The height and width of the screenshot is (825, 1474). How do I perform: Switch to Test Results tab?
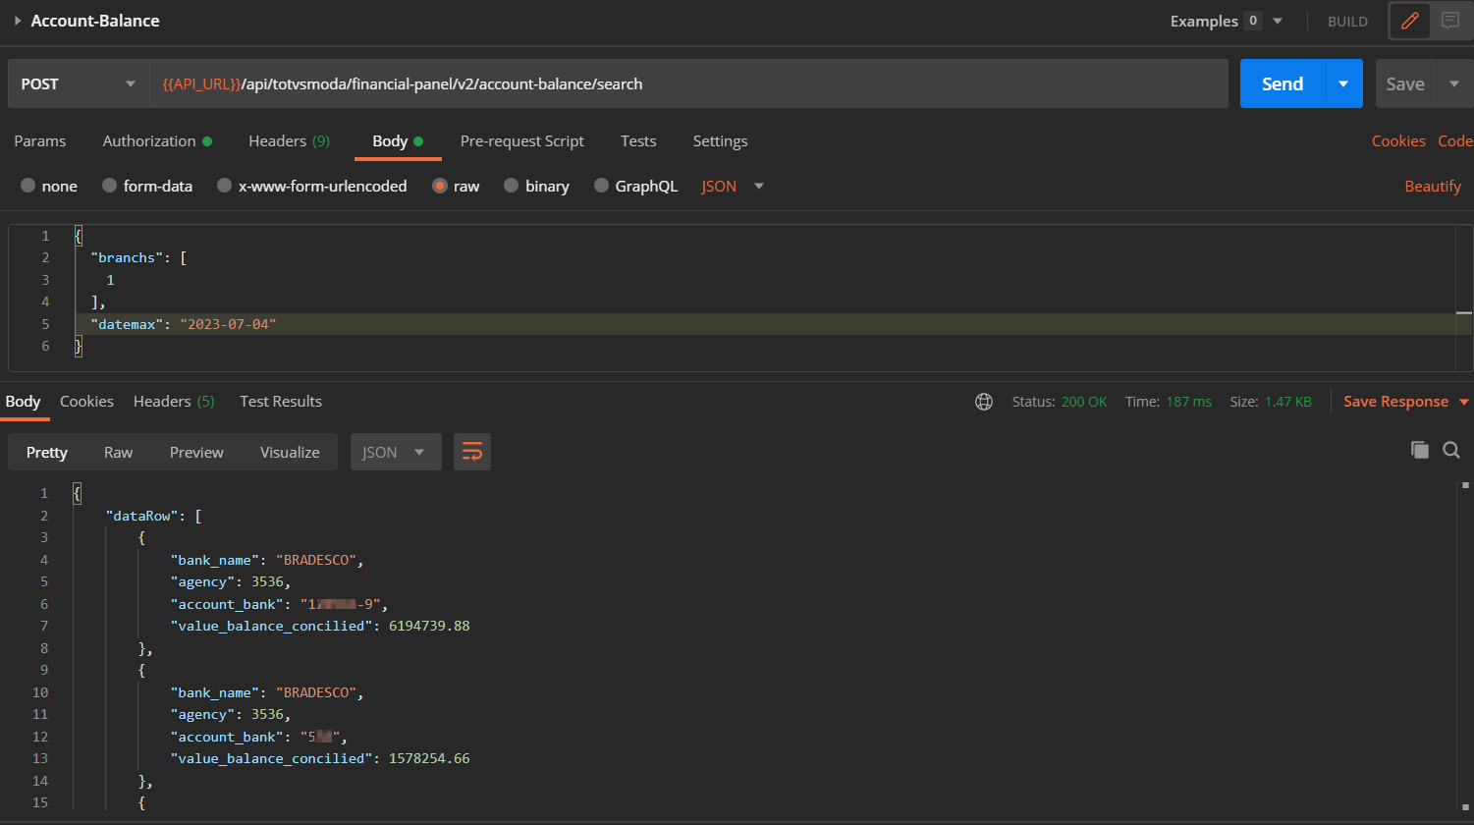(x=281, y=401)
